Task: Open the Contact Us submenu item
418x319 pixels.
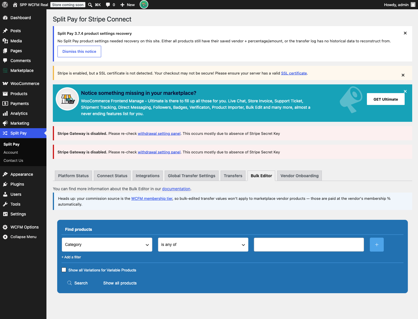Action: pyautogui.click(x=13, y=161)
